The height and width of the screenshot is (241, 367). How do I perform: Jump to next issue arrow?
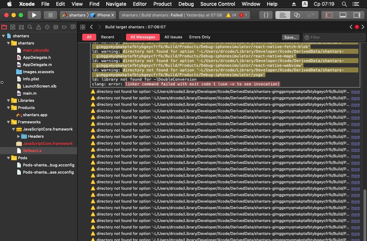point(363,27)
